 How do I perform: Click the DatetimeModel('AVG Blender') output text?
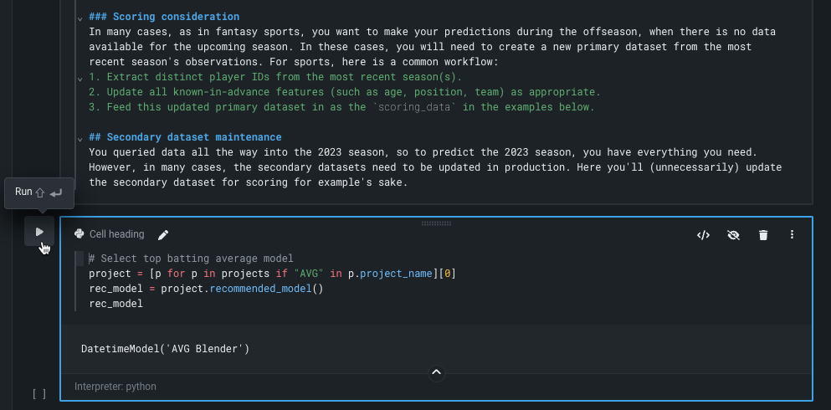click(165, 348)
